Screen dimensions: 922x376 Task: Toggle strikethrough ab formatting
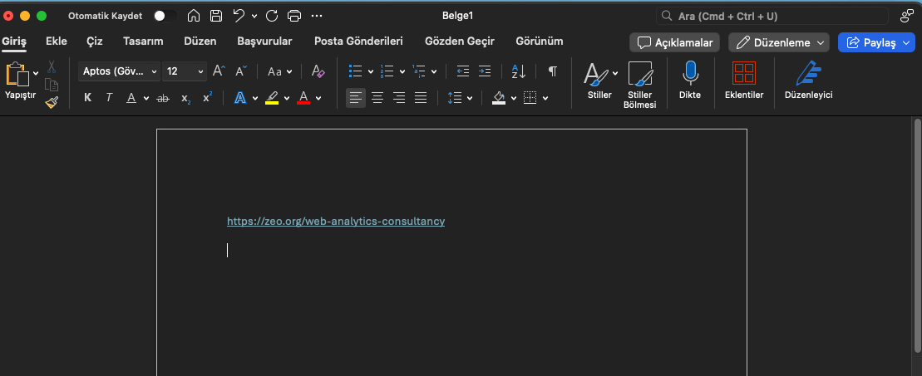pos(163,99)
